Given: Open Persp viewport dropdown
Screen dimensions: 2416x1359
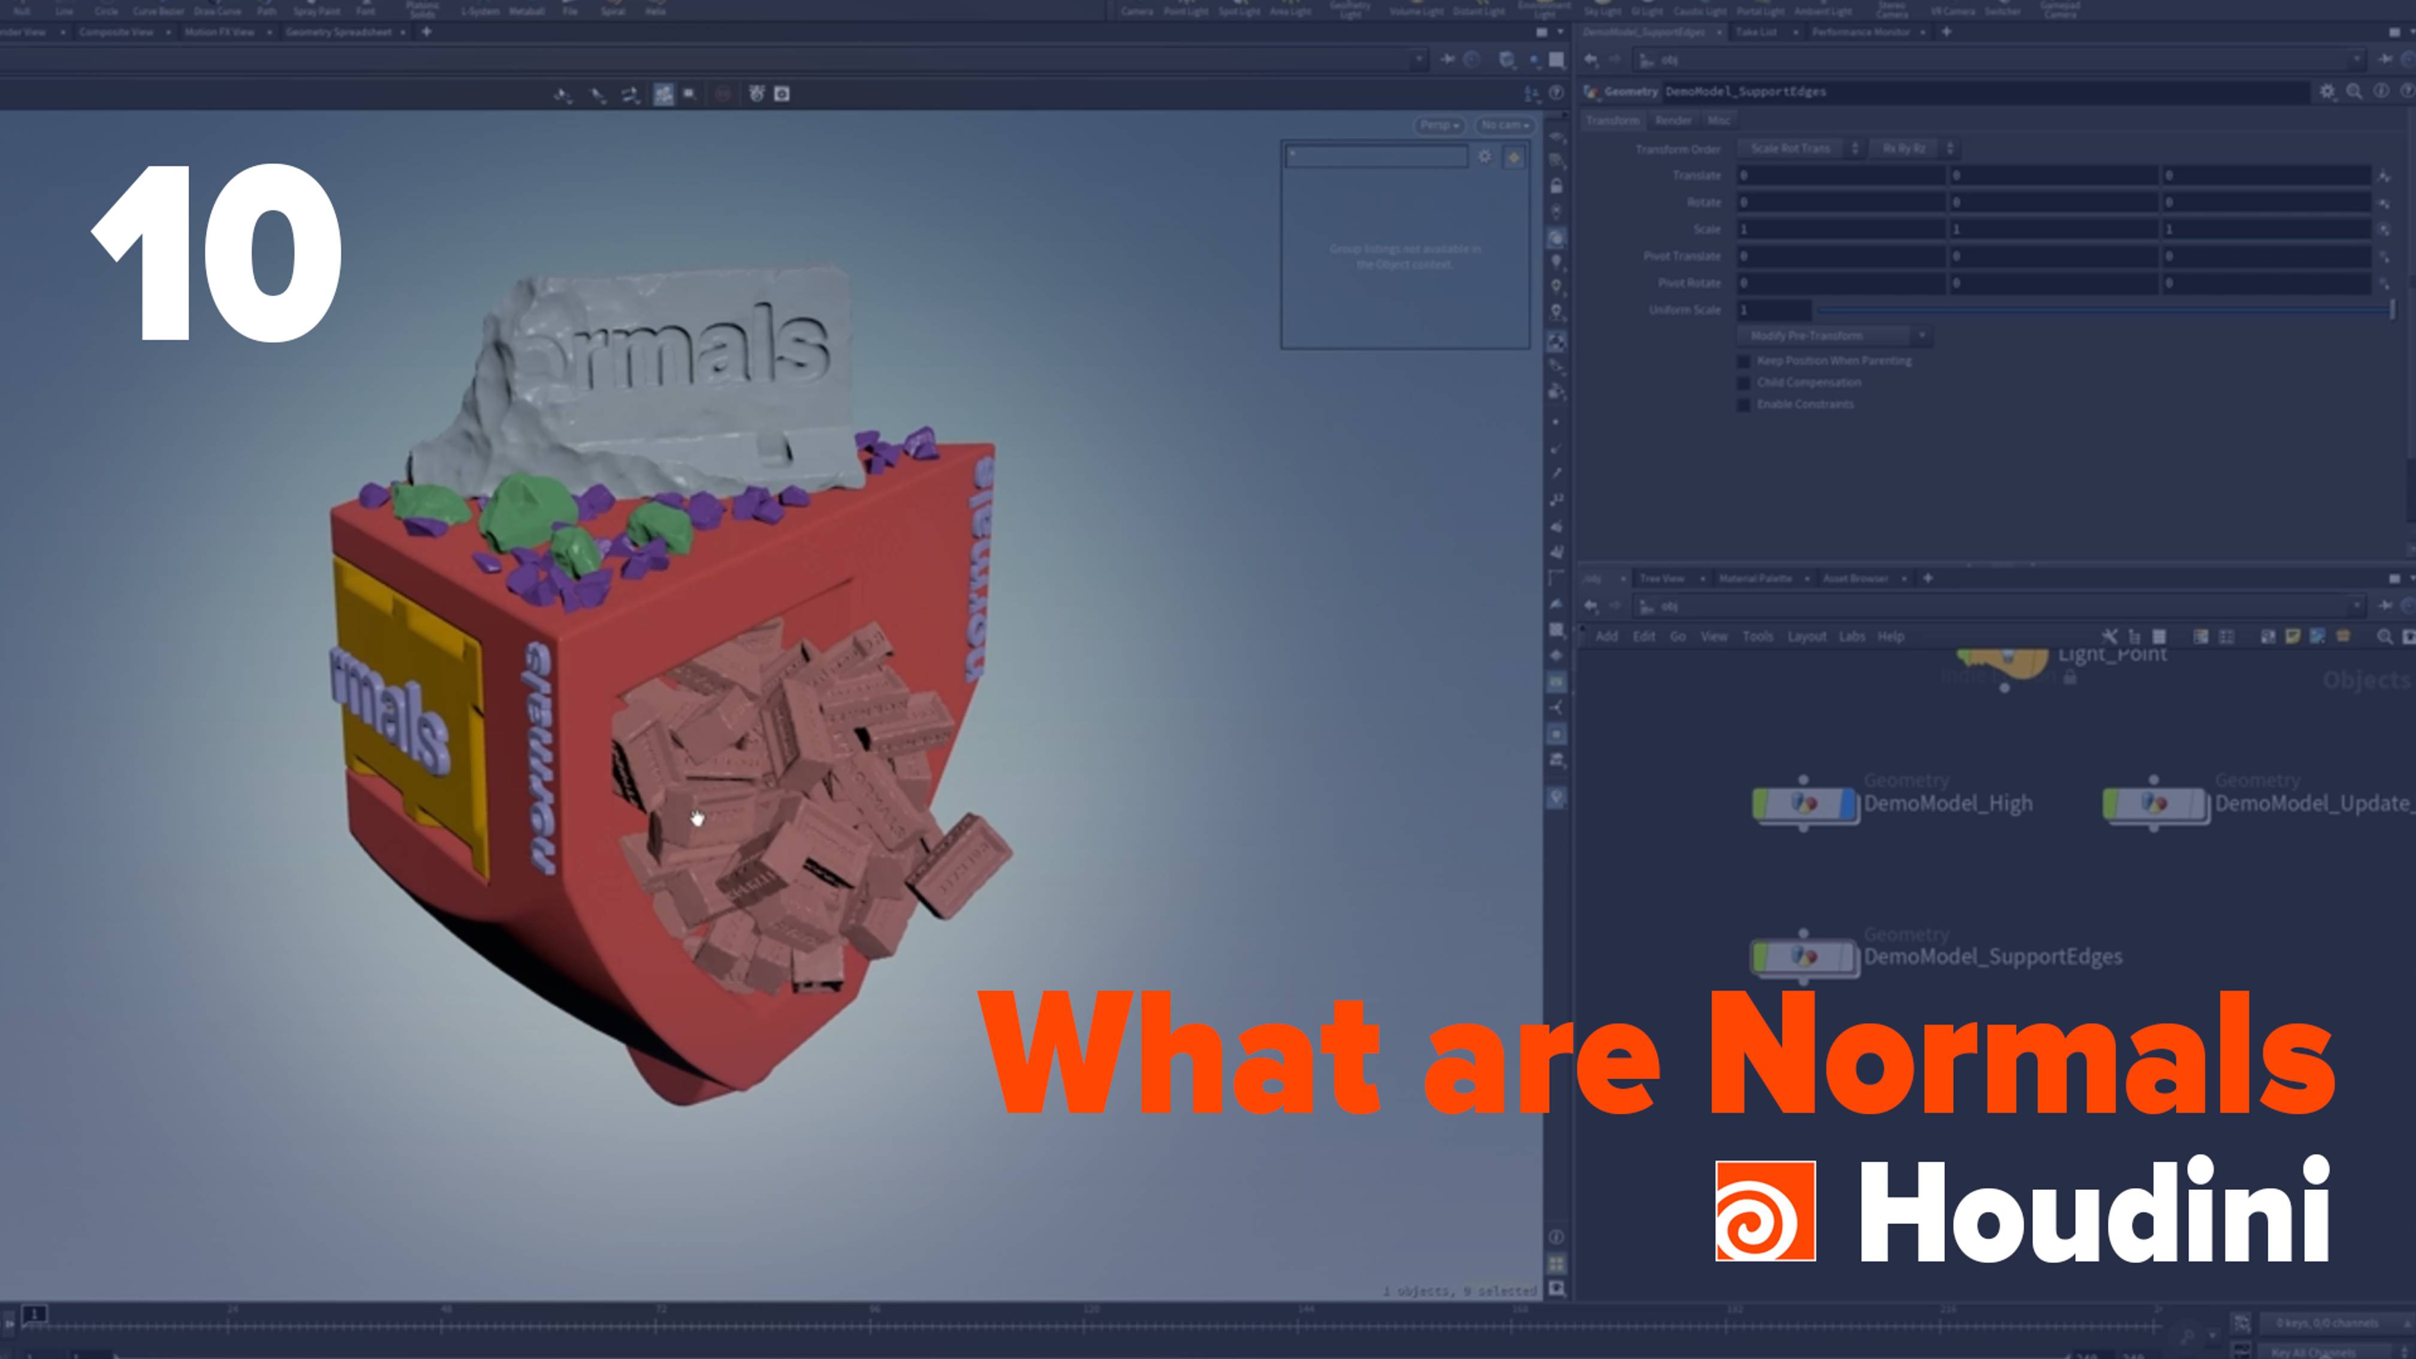Looking at the screenshot, I should pos(1438,125).
